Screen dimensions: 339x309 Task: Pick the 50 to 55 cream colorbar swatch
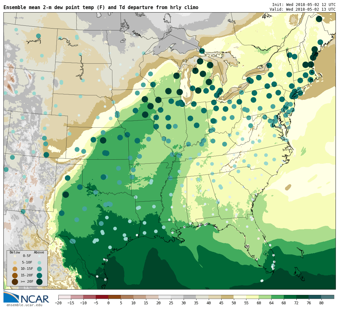point(240,297)
